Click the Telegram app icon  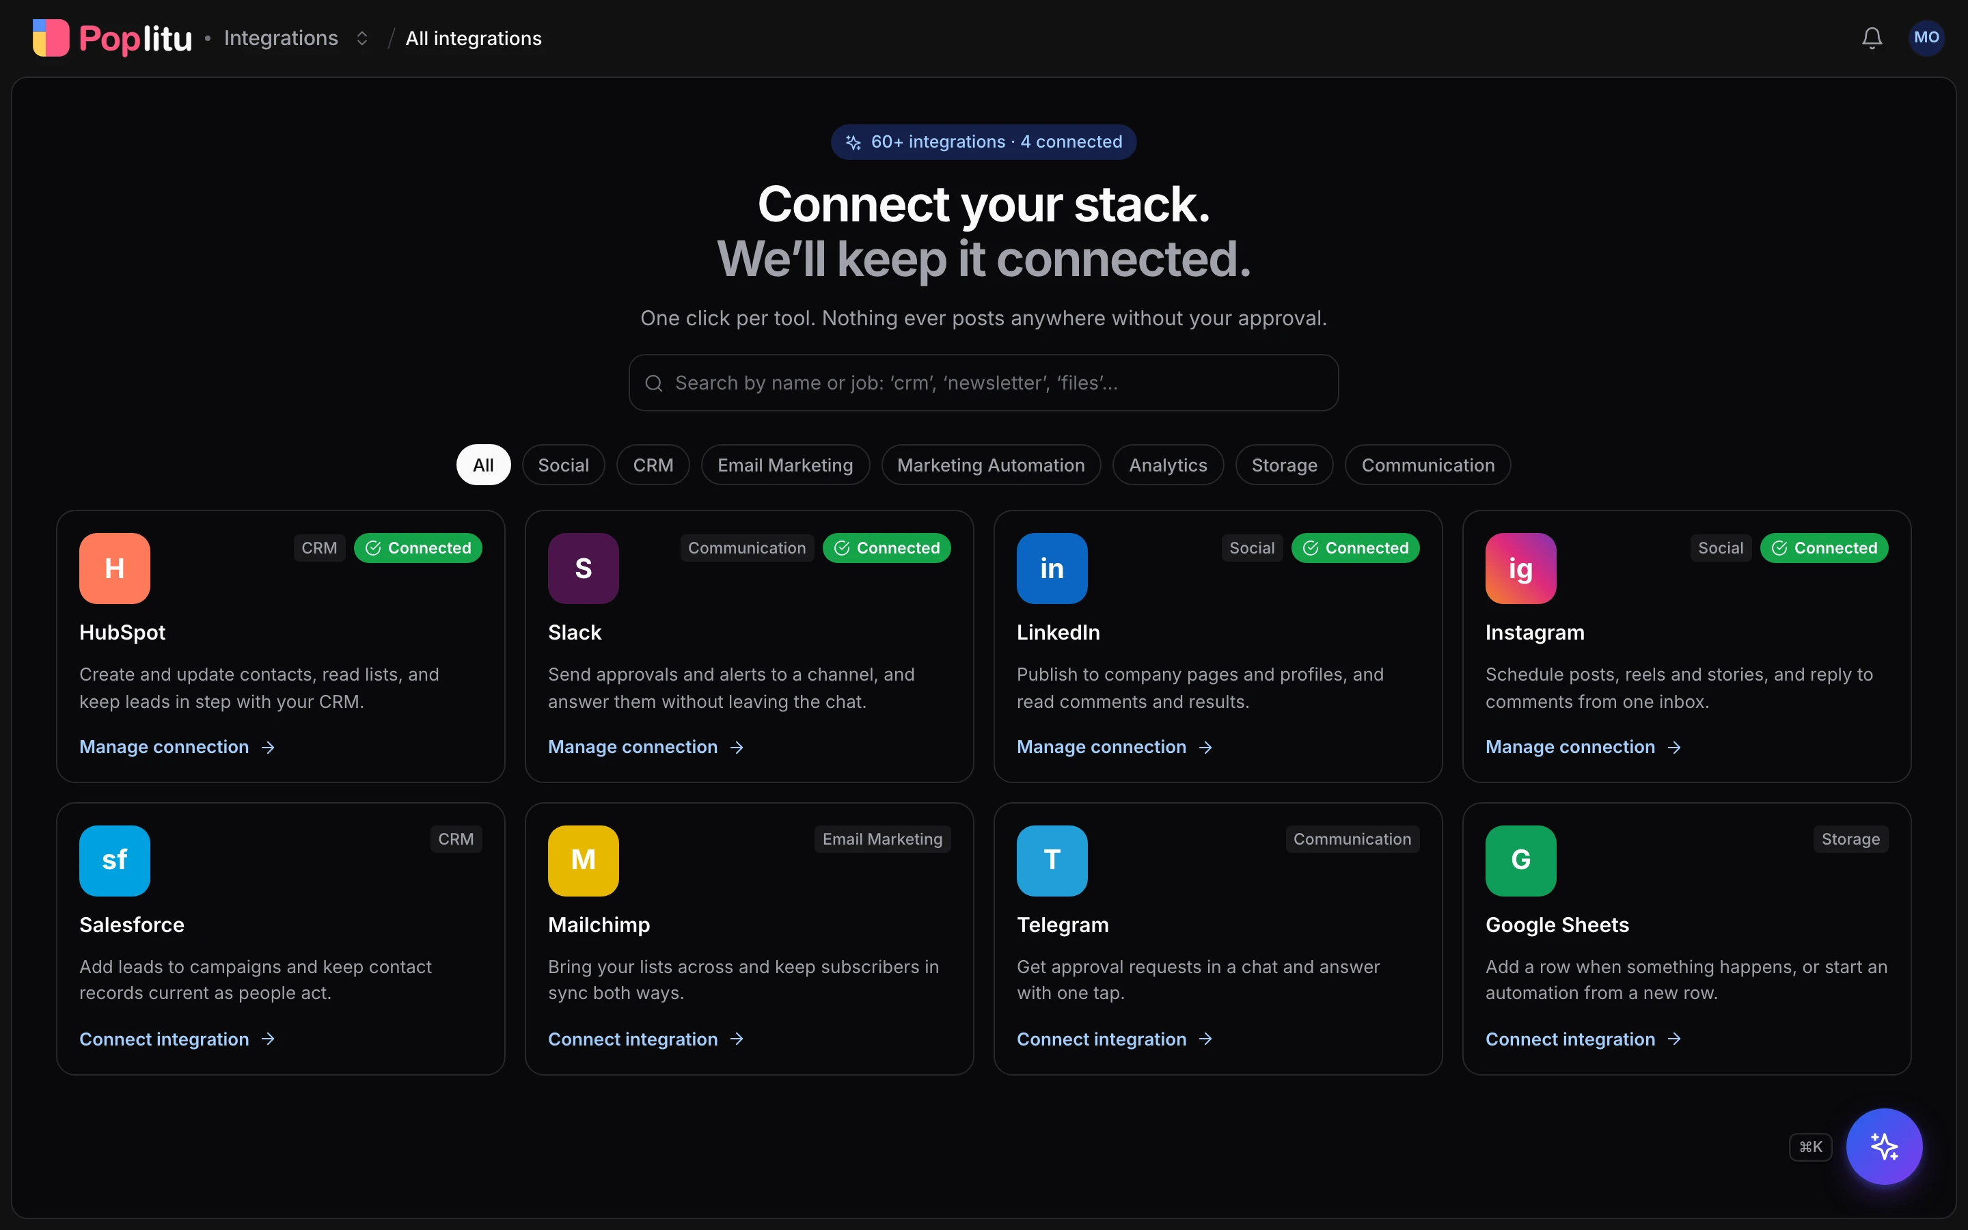[x=1052, y=861]
